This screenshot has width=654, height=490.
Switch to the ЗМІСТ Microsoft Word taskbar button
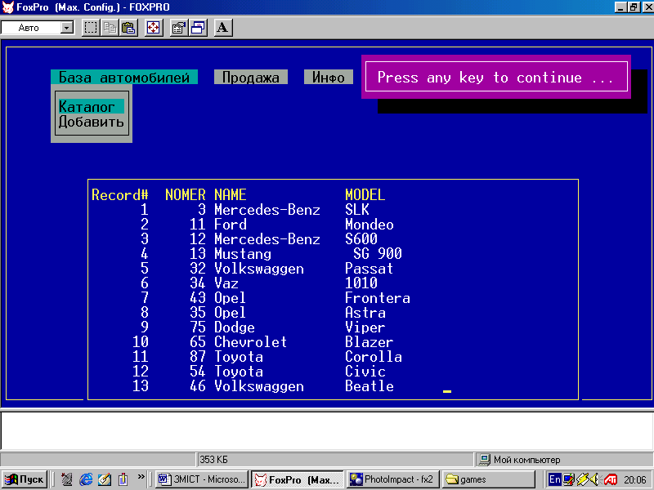tap(202, 479)
